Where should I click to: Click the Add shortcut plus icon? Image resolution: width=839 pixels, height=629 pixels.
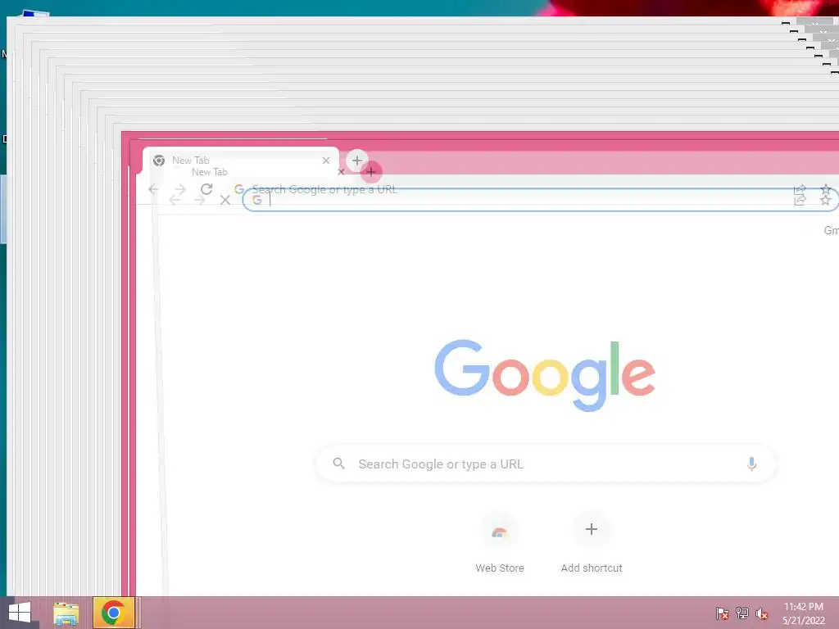(592, 530)
